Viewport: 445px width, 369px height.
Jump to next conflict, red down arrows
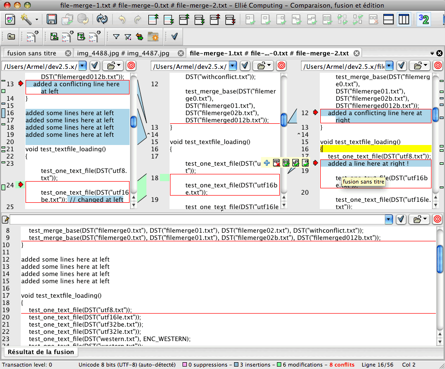point(230,20)
